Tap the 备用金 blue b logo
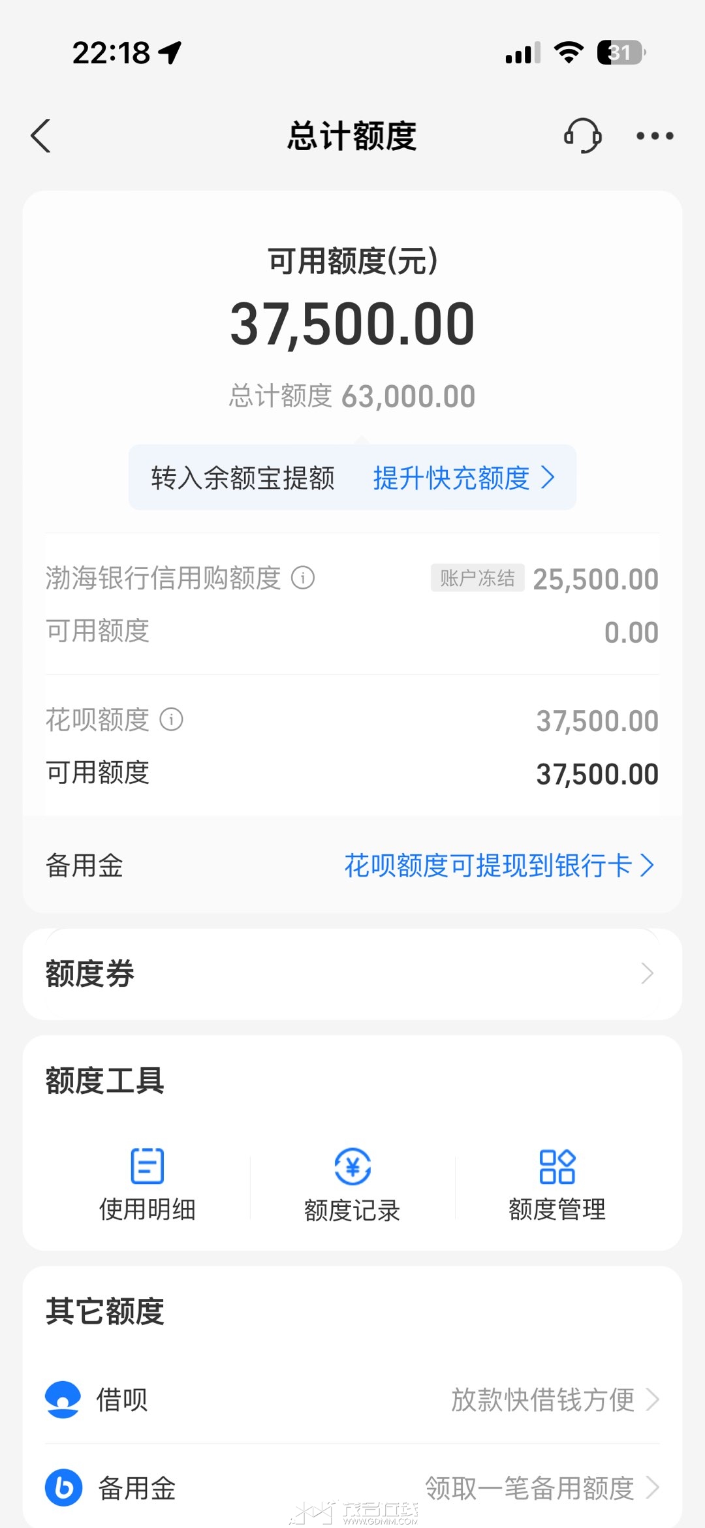This screenshot has width=705, height=1528. click(x=63, y=1488)
